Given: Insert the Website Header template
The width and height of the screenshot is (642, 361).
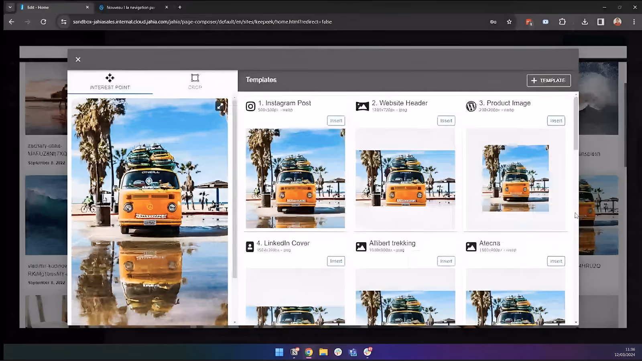Looking at the screenshot, I should tap(446, 121).
